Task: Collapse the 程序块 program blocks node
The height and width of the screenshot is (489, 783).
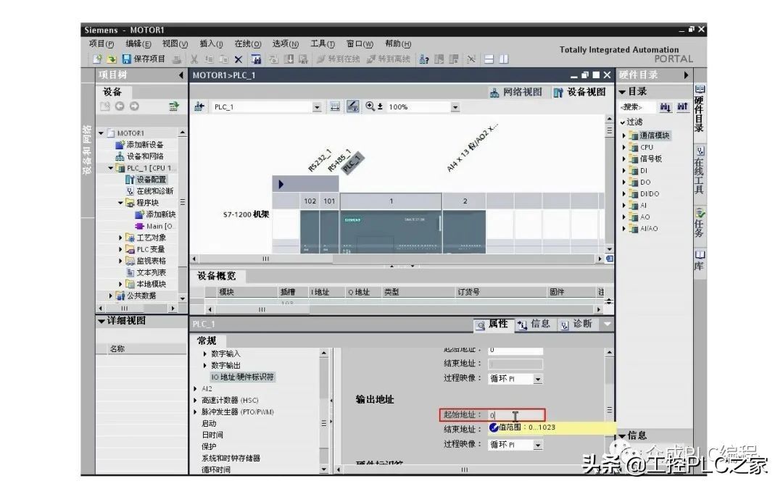Action: 120,203
